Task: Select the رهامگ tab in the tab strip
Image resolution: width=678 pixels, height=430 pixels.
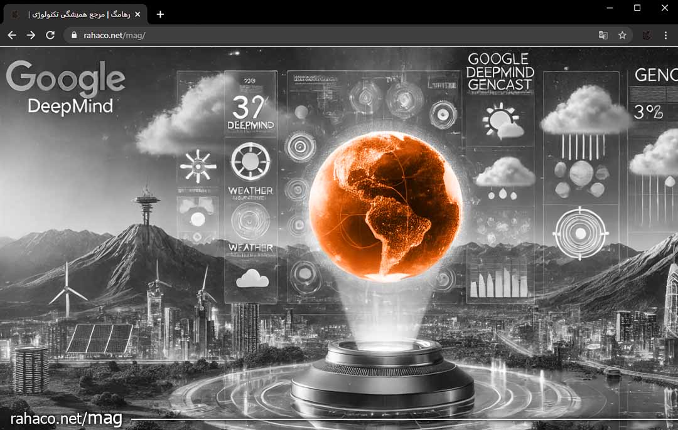Action: [x=75, y=14]
